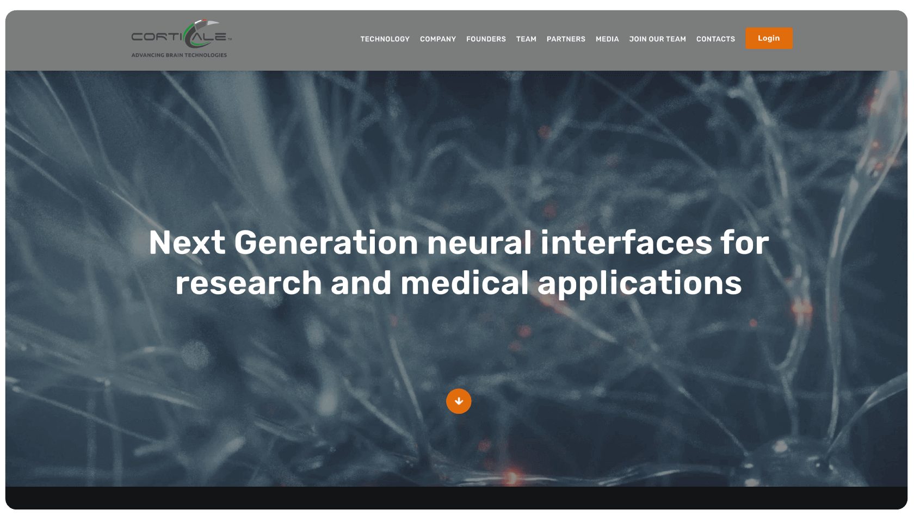Screen dimensions: 914x522
Task: Click the orange Login button
Action: coord(769,38)
